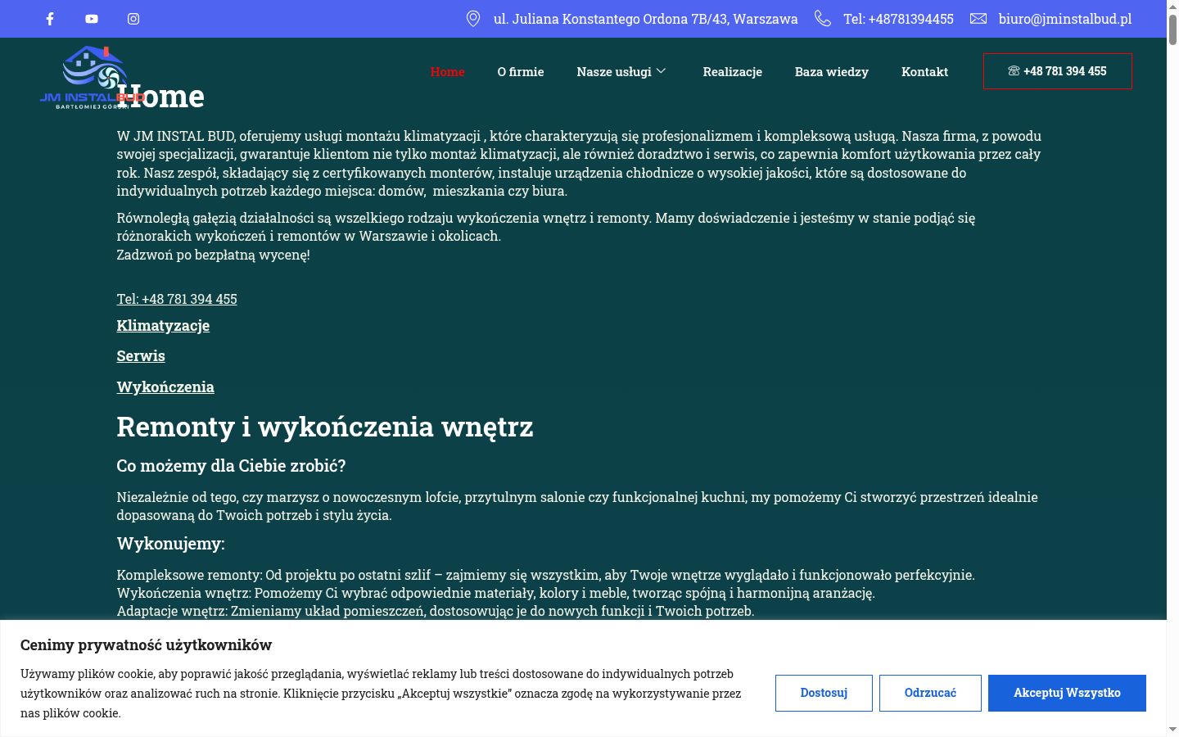Click the Tel: +48 781 394 455 link
The width and height of the screenshot is (1179, 737).
177,299
